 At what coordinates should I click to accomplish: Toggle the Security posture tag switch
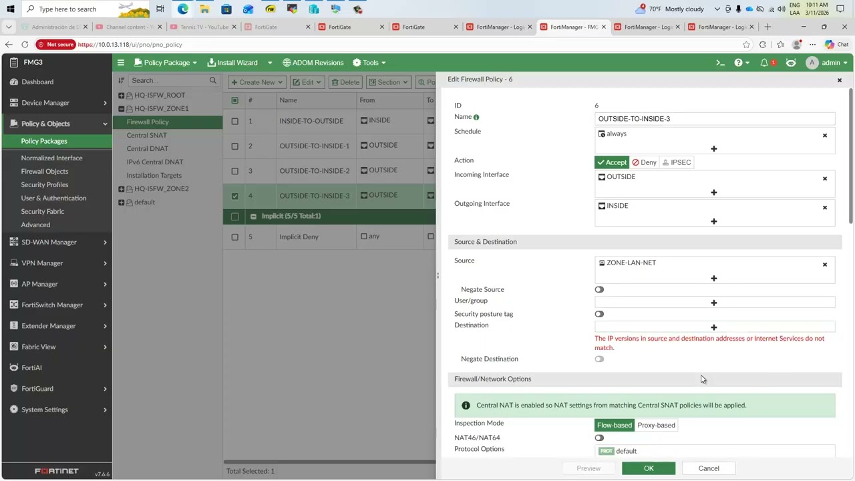coord(599,314)
